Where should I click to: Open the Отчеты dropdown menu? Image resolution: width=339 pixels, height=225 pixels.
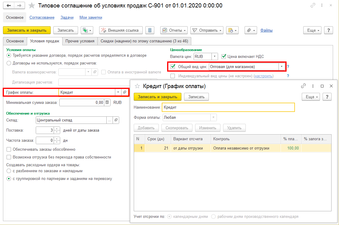[x=174, y=30]
